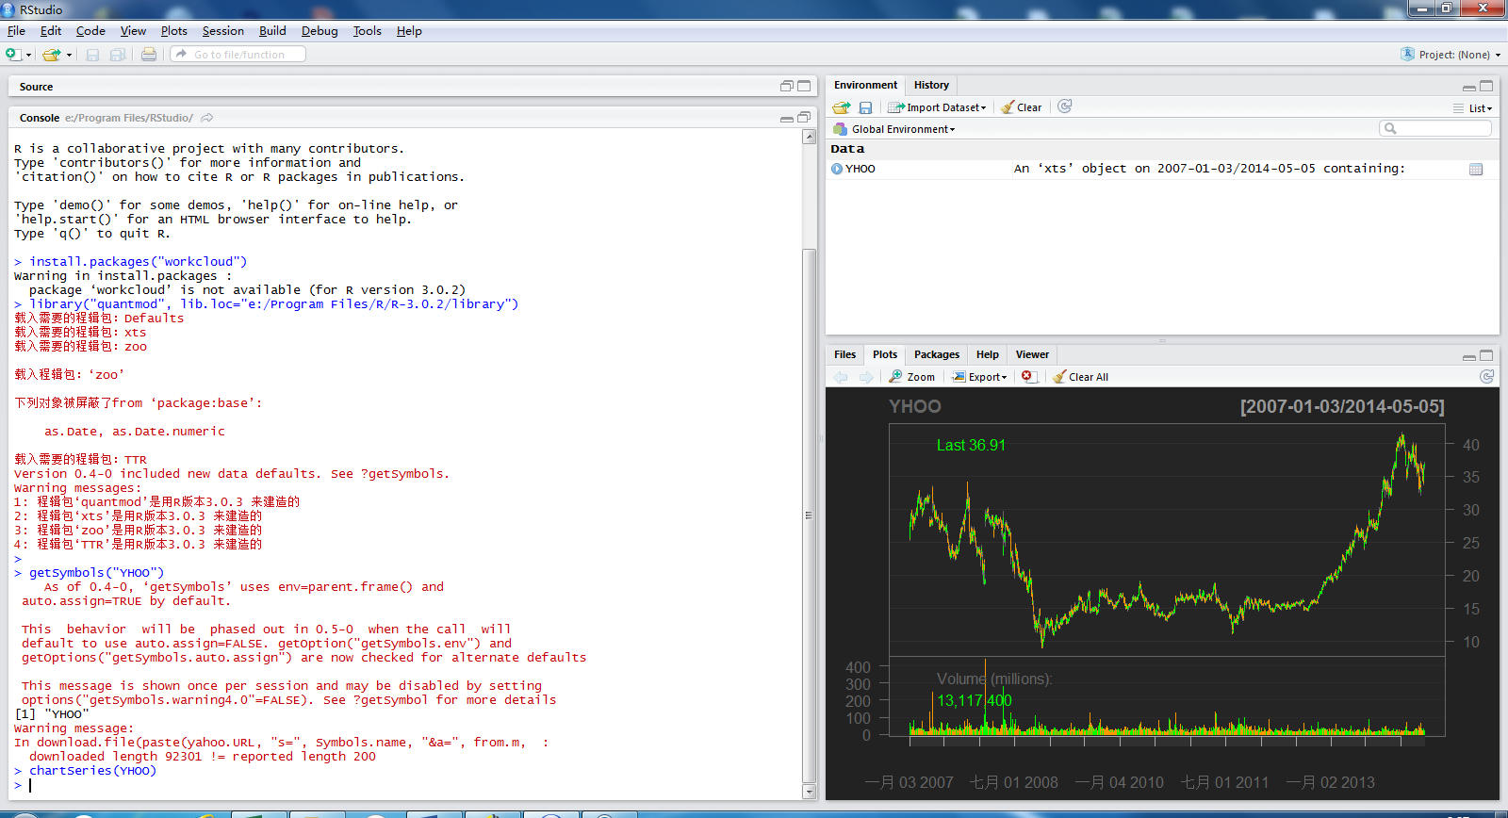Screen dimensions: 1508x818
Task: Switch to the Packages tab
Action: [936, 354]
